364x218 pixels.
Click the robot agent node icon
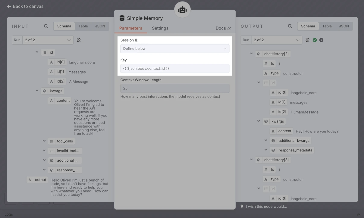point(182,10)
